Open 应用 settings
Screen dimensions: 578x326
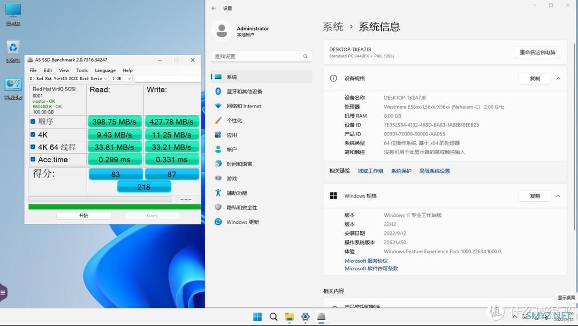[x=262, y=135]
